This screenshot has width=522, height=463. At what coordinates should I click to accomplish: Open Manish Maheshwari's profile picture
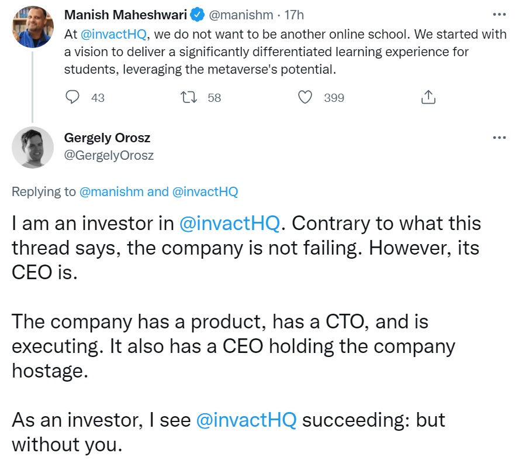coord(33,28)
